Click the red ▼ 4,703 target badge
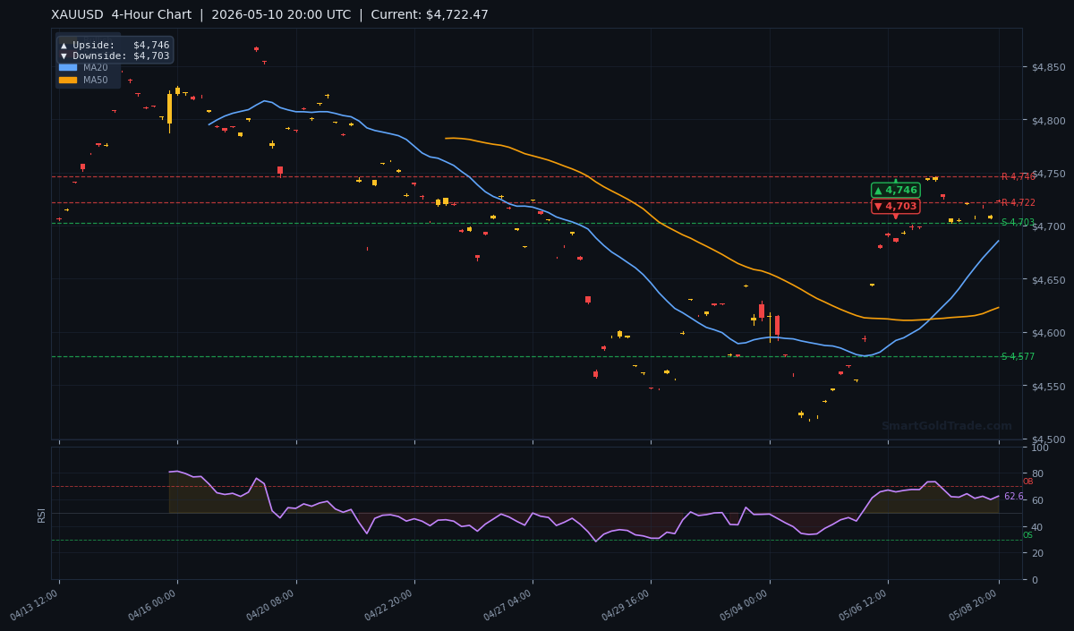 (x=895, y=206)
